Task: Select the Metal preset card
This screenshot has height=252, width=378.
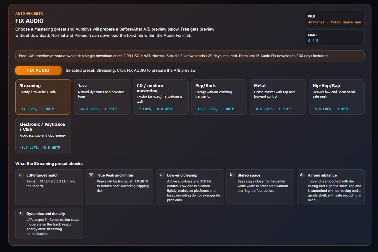Action: coord(278,97)
